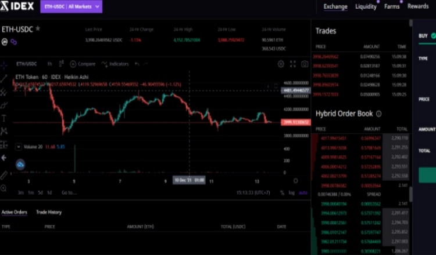Select the pitchfork drawing tool
This screenshot has height=255, width=436.
[x=4, y=92]
